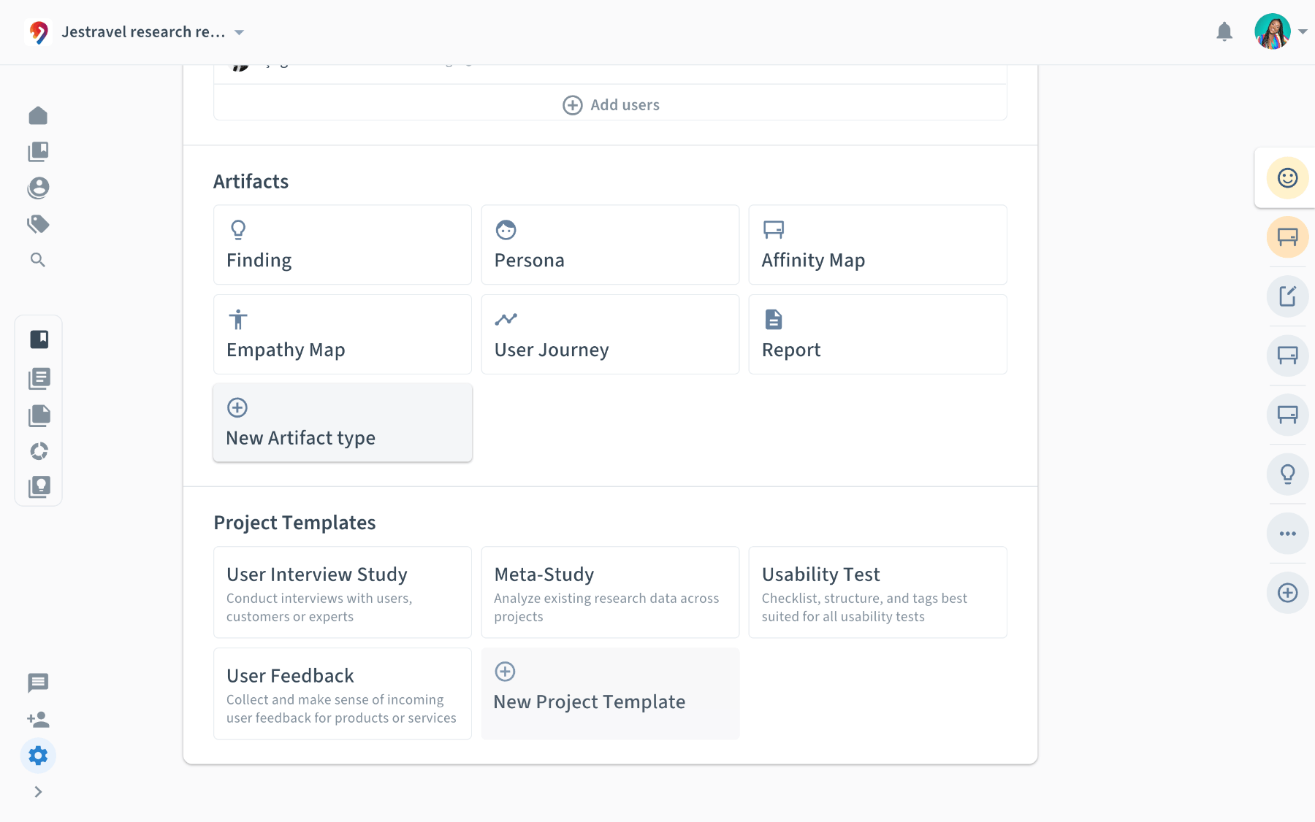This screenshot has height=822, width=1315.
Task: Open the notifications bell
Action: point(1224,32)
